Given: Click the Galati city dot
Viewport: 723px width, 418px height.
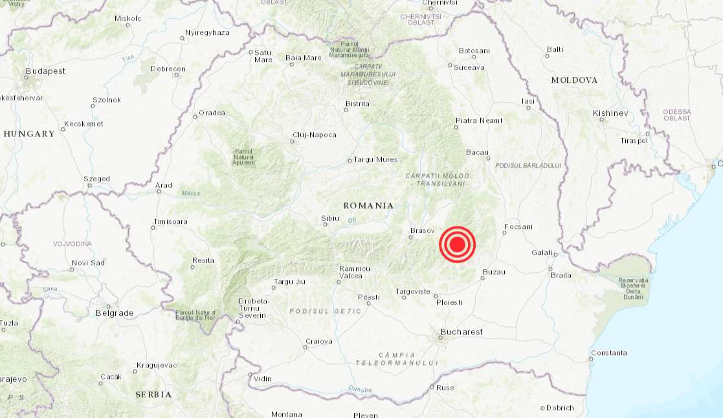Looking at the screenshot, I should 555,254.
